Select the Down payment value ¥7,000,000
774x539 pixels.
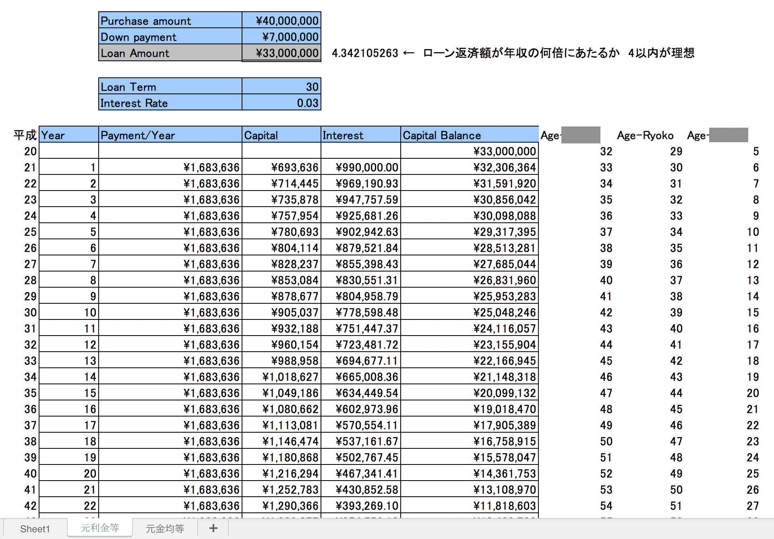click(281, 37)
